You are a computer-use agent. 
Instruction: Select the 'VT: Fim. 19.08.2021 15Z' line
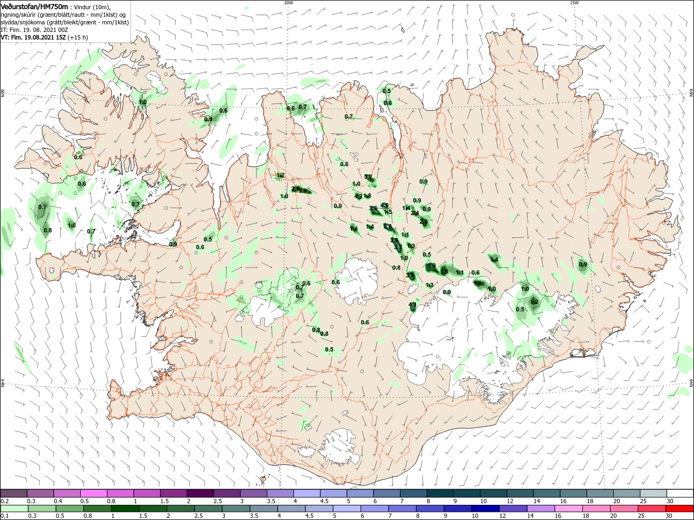tap(33, 37)
